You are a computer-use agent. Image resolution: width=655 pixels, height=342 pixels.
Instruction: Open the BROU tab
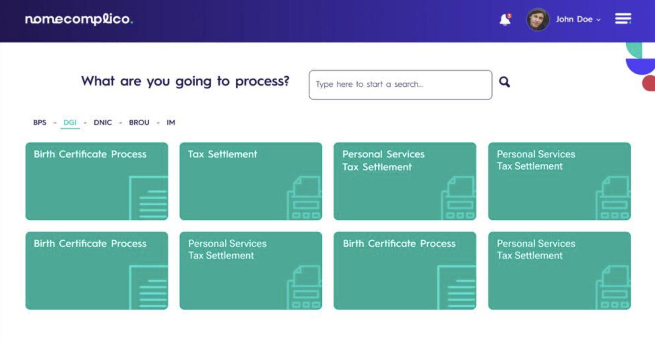(139, 123)
